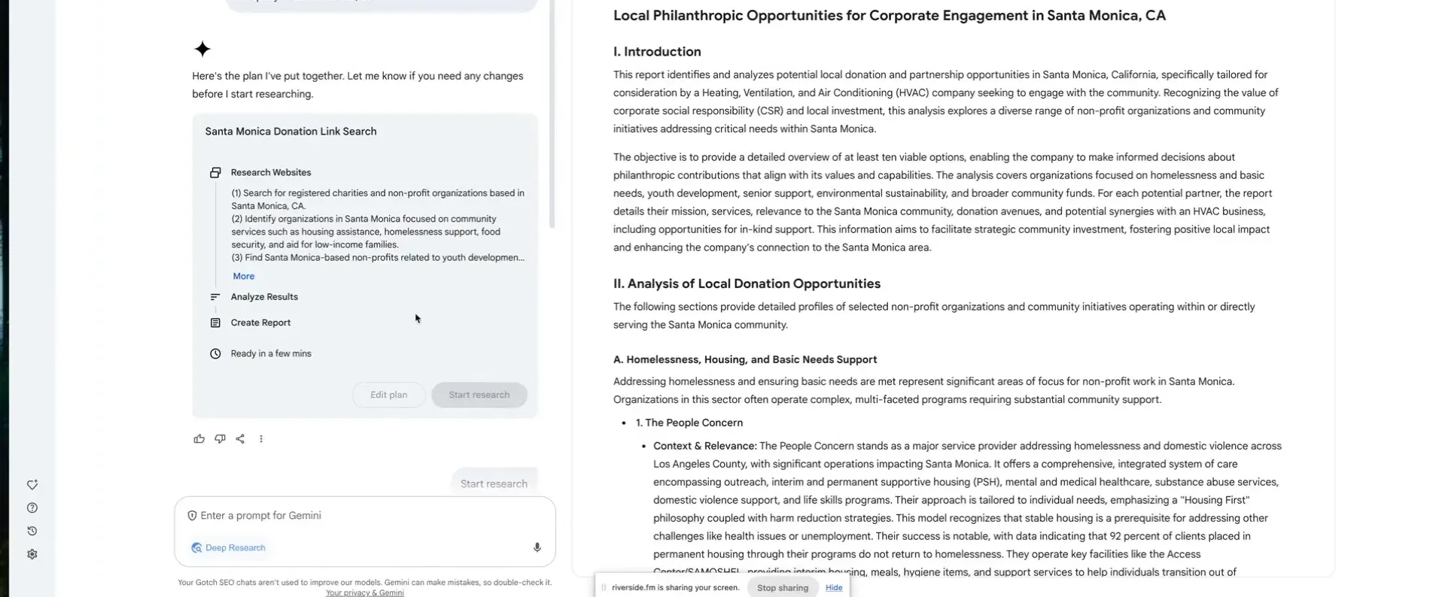Select the Analyze Results step

click(x=264, y=297)
